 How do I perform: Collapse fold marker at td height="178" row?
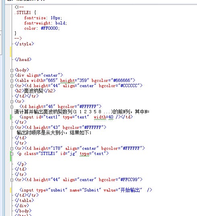pyautogui.click(x=12, y=149)
